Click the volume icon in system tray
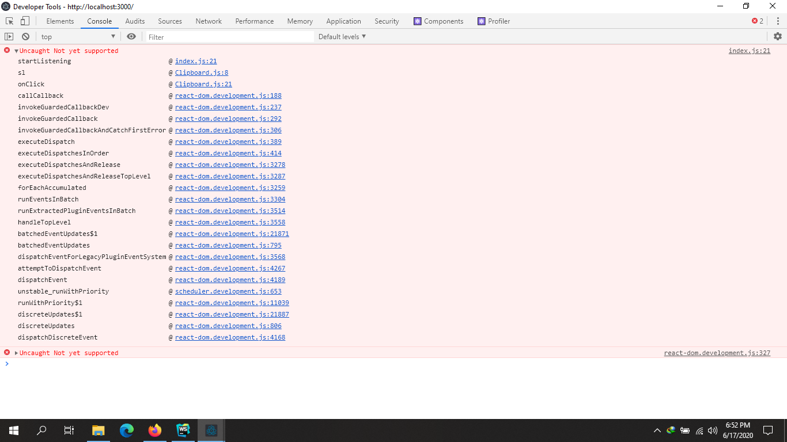 pyautogui.click(x=713, y=430)
